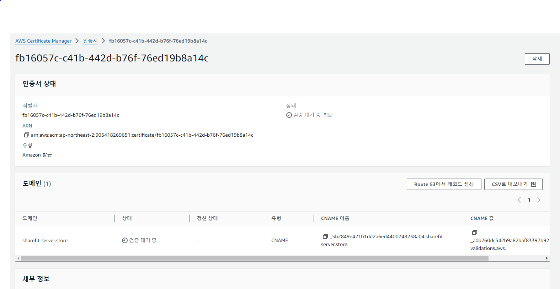Click the right arrow of horizontal scrollbar

[546, 258]
